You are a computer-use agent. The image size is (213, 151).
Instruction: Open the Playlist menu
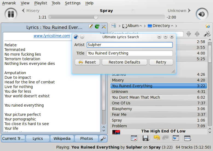tap(41, 3)
